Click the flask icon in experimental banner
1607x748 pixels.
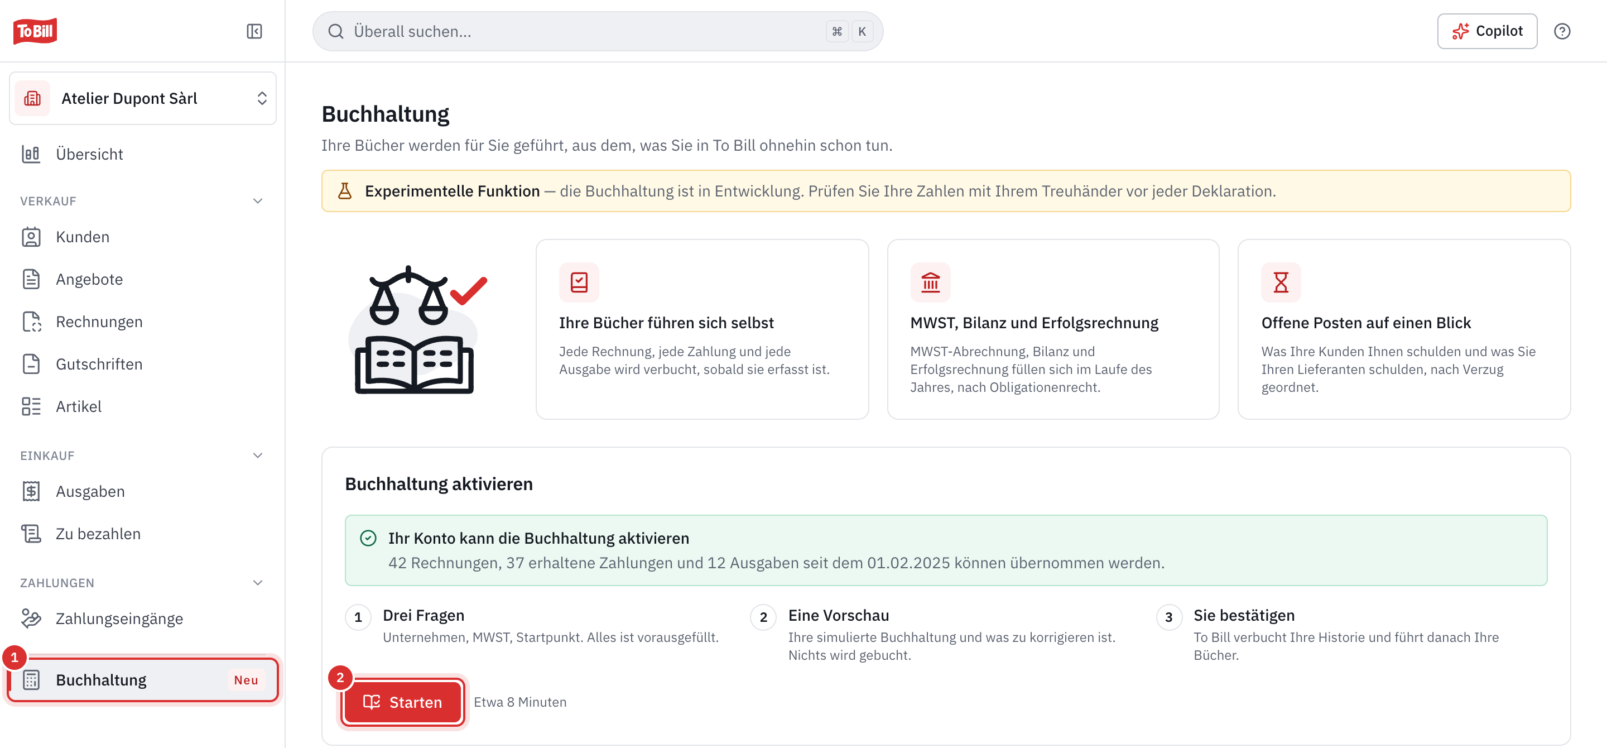click(x=344, y=191)
